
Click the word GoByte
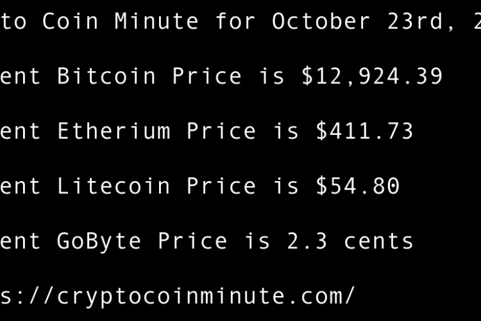click(x=99, y=241)
